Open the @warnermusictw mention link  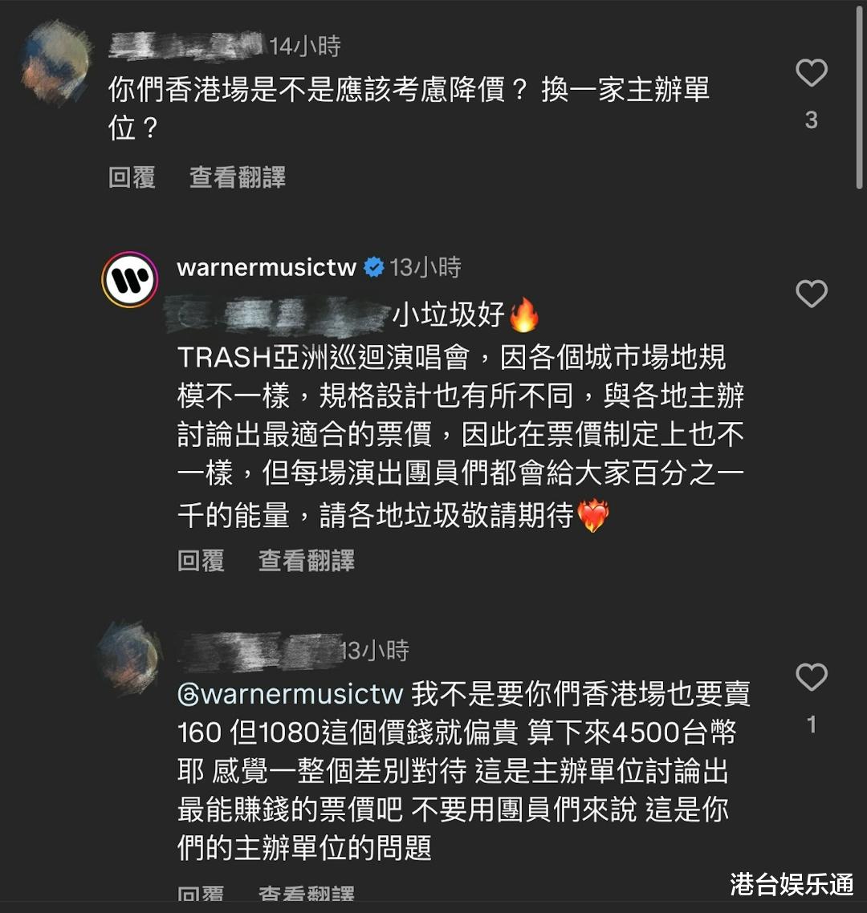tap(290, 694)
